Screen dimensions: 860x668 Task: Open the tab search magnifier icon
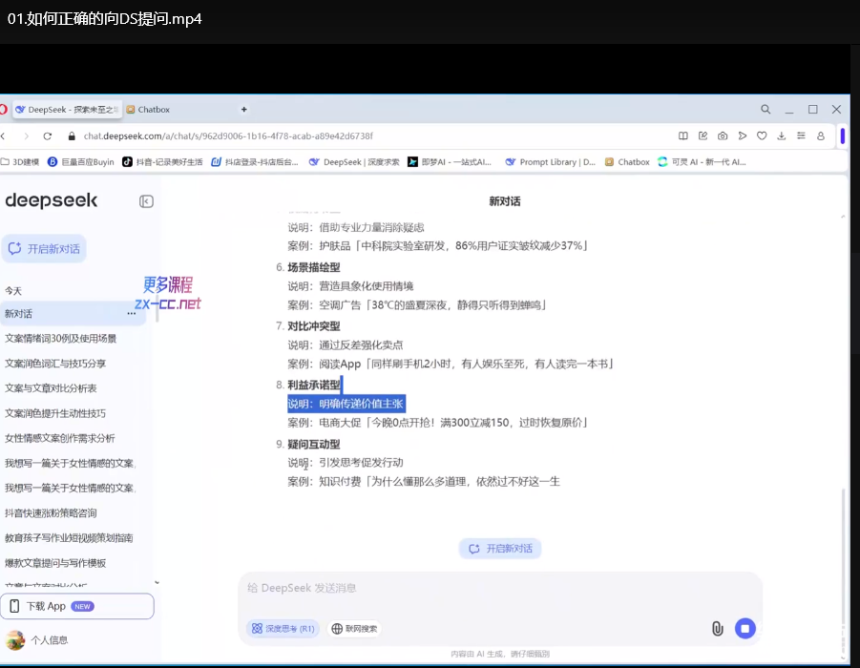pos(766,110)
